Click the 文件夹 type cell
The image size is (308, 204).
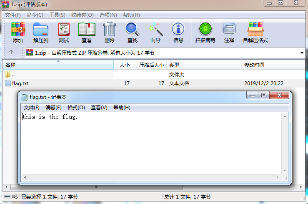tap(177, 75)
